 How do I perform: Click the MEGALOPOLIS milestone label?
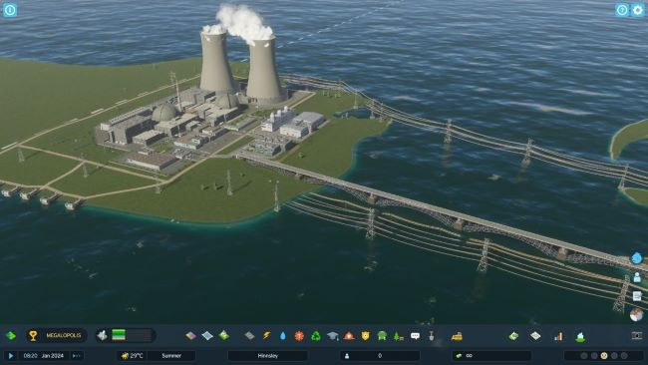[x=64, y=336]
